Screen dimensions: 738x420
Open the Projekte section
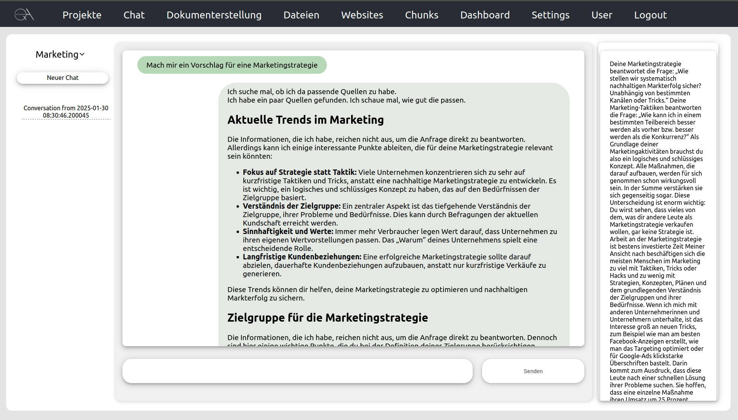[x=82, y=15]
